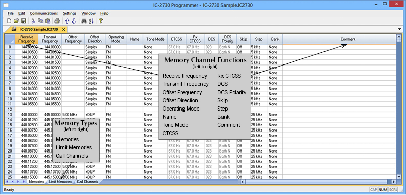406x195 pixels.
Task: Select Bank None cell in row 1
Action: [275, 52]
